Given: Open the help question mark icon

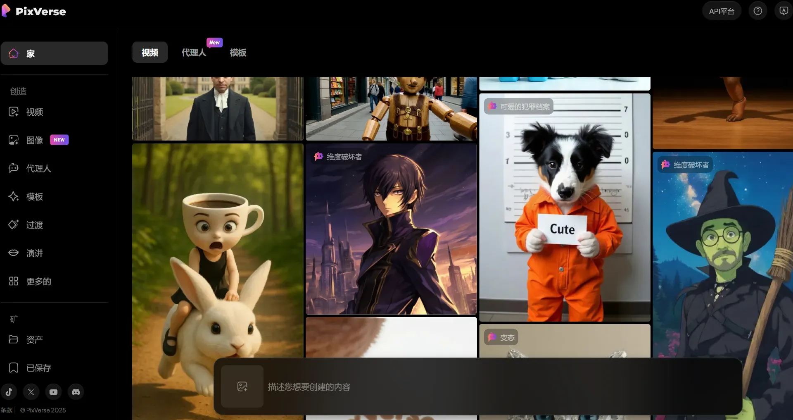Looking at the screenshot, I should [x=757, y=11].
